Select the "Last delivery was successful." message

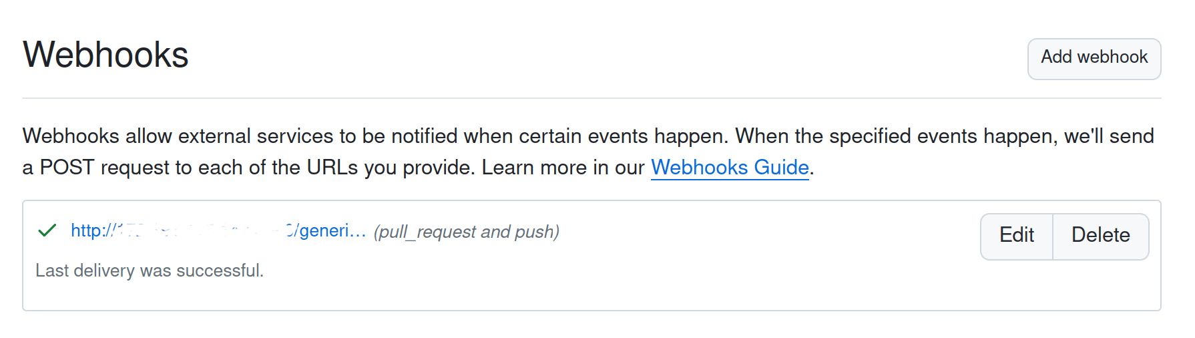click(x=150, y=271)
